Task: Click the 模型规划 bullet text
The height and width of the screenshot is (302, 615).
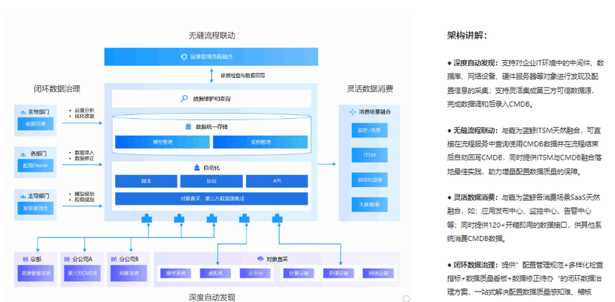Action: click(x=85, y=194)
